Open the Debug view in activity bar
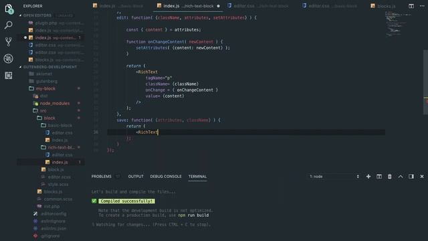The height and width of the screenshot is (241, 428). [9, 58]
